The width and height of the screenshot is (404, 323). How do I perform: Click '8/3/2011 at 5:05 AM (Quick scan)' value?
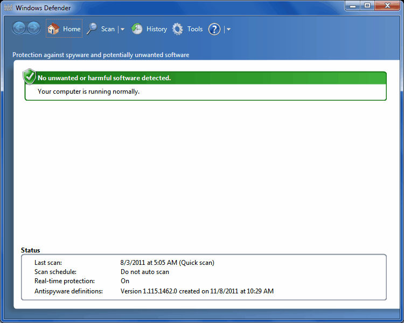[167, 263]
